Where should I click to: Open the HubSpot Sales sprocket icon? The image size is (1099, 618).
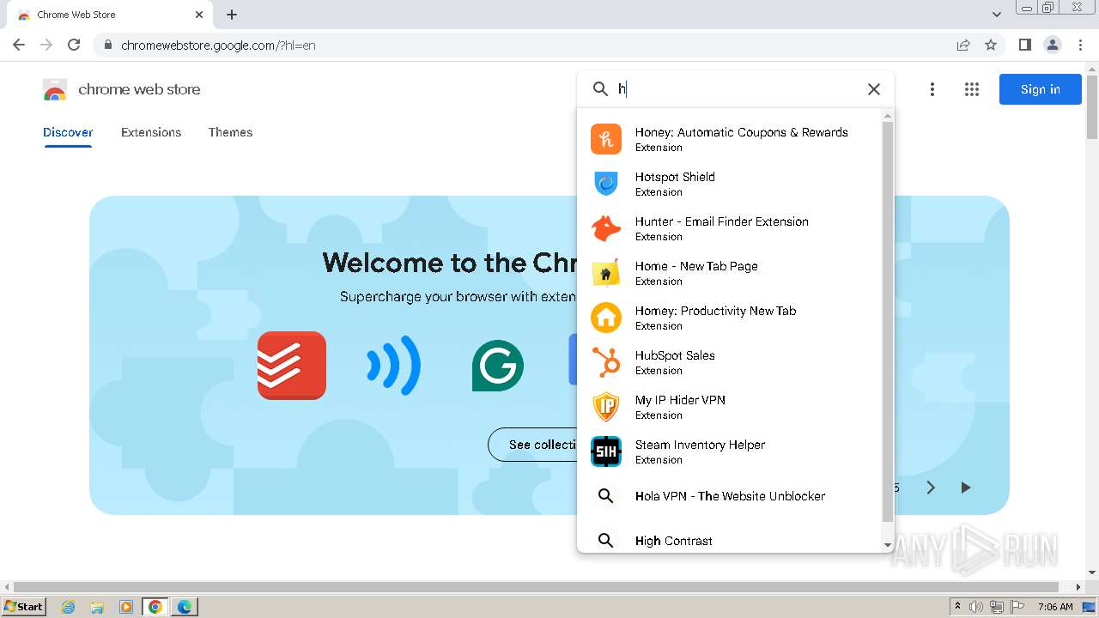(606, 362)
